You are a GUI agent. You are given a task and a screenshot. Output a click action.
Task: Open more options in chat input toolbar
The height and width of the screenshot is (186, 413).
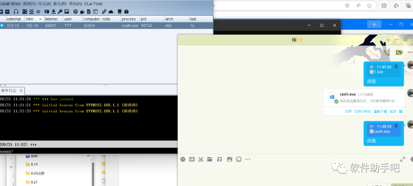247,159
